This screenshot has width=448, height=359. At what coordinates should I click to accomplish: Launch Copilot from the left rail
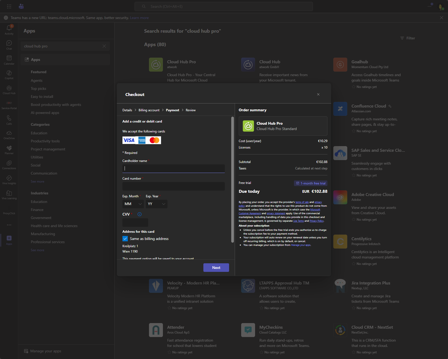9,75
